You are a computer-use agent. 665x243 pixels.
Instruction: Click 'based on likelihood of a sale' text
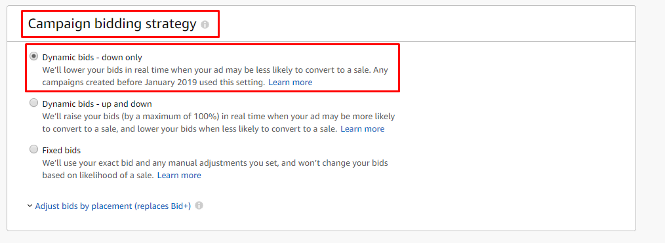click(98, 176)
